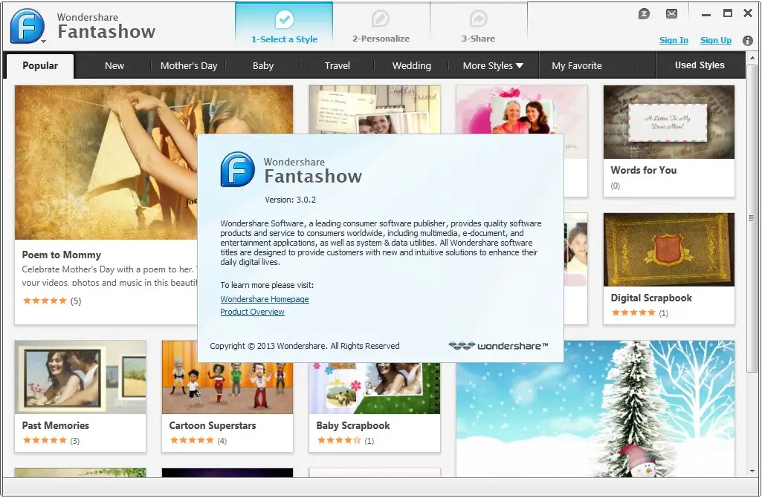Open the Mother's Day category tab

click(x=189, y=65)
